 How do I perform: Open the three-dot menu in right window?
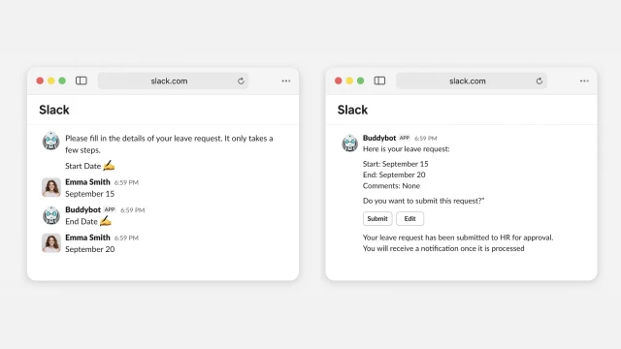click(x=584, y=80)
